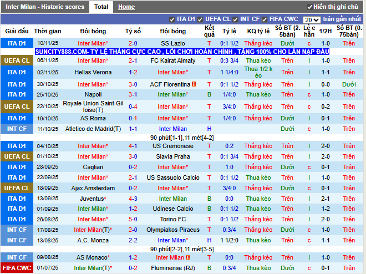This screenshot has width=366, height=274.
Task: Open Hellas Verona team link
Action: point(93,72)
